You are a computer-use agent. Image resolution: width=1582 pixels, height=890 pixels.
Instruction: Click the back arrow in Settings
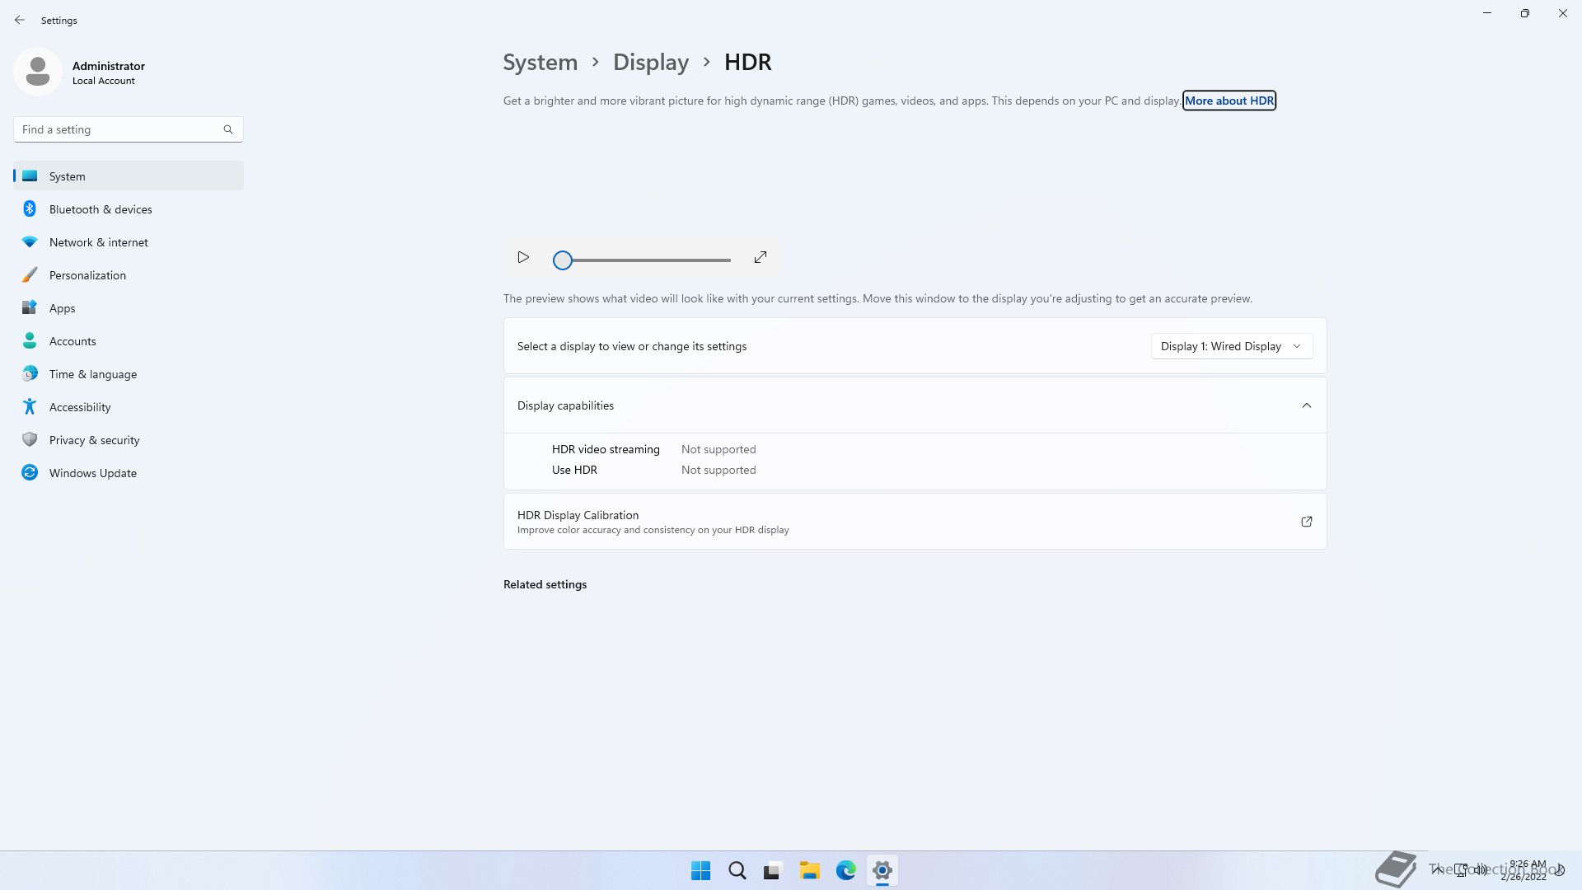click(20, 20)
